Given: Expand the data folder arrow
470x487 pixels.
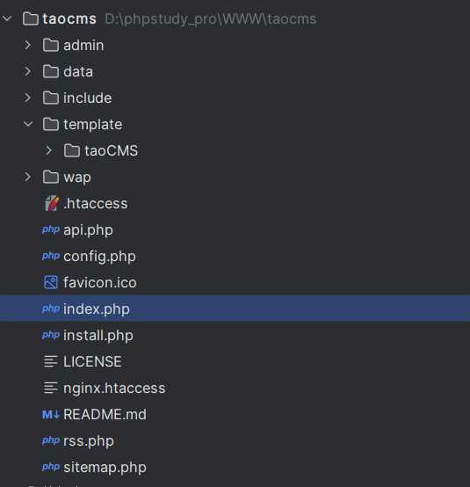Looking at the screenshot, I should pos(27,72).
